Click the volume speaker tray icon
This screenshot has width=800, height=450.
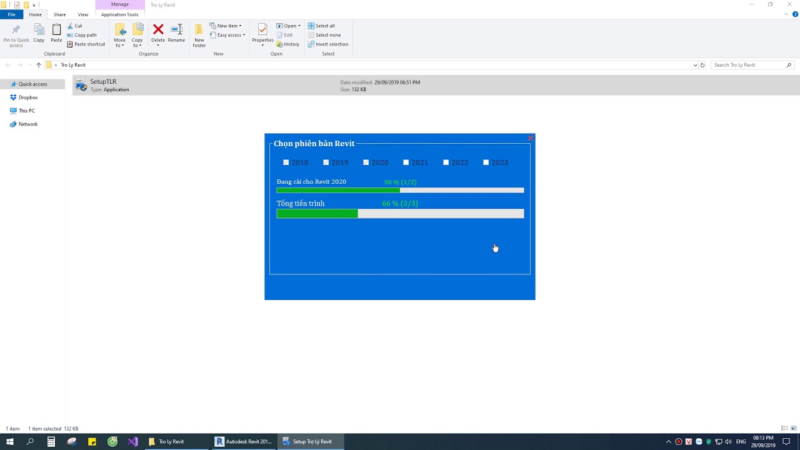click(x=728, y=441)
